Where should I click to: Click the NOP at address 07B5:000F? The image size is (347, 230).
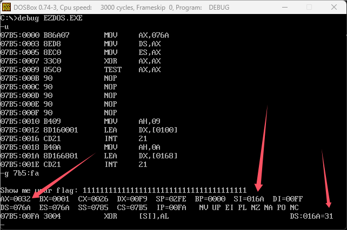pyautogui.click(x=110, y=113)
